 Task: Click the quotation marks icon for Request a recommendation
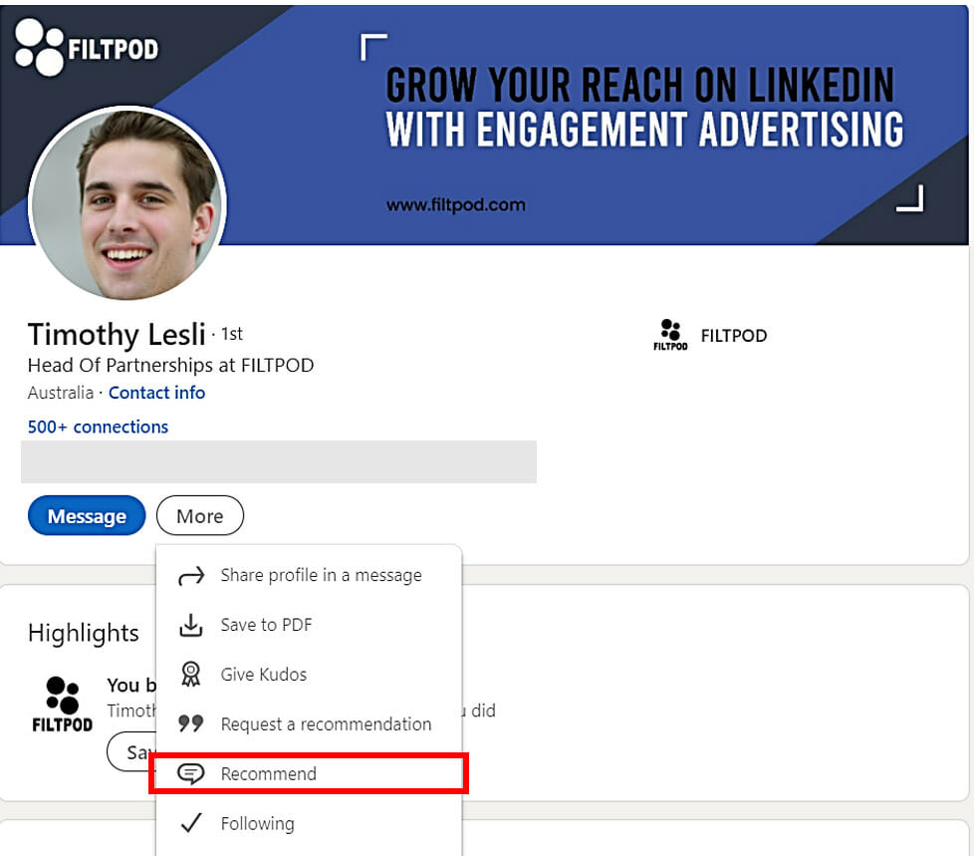click(190, 723)
